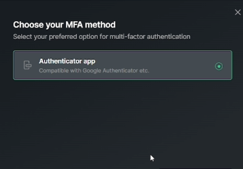Click the empty dialog area below the card
Screen dimensions: 243x169
pyautogui.click(x=122, y=121)
